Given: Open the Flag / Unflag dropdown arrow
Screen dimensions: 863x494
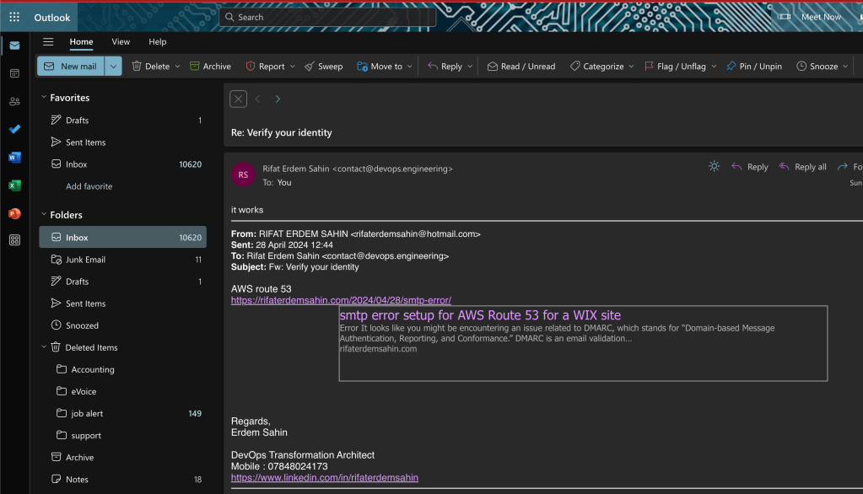Looking at the screenshot, I should (x=714, y=66).
